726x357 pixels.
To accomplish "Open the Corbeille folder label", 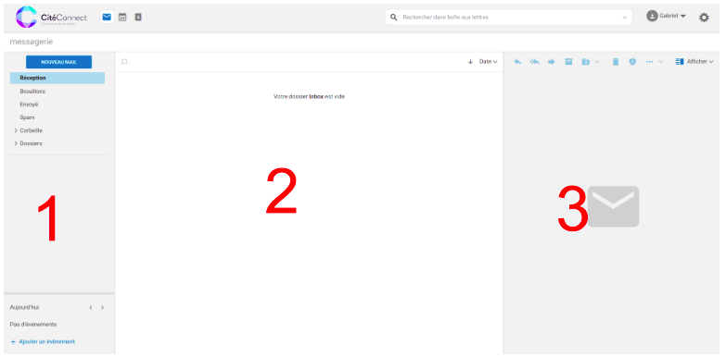I will (31, 130).
